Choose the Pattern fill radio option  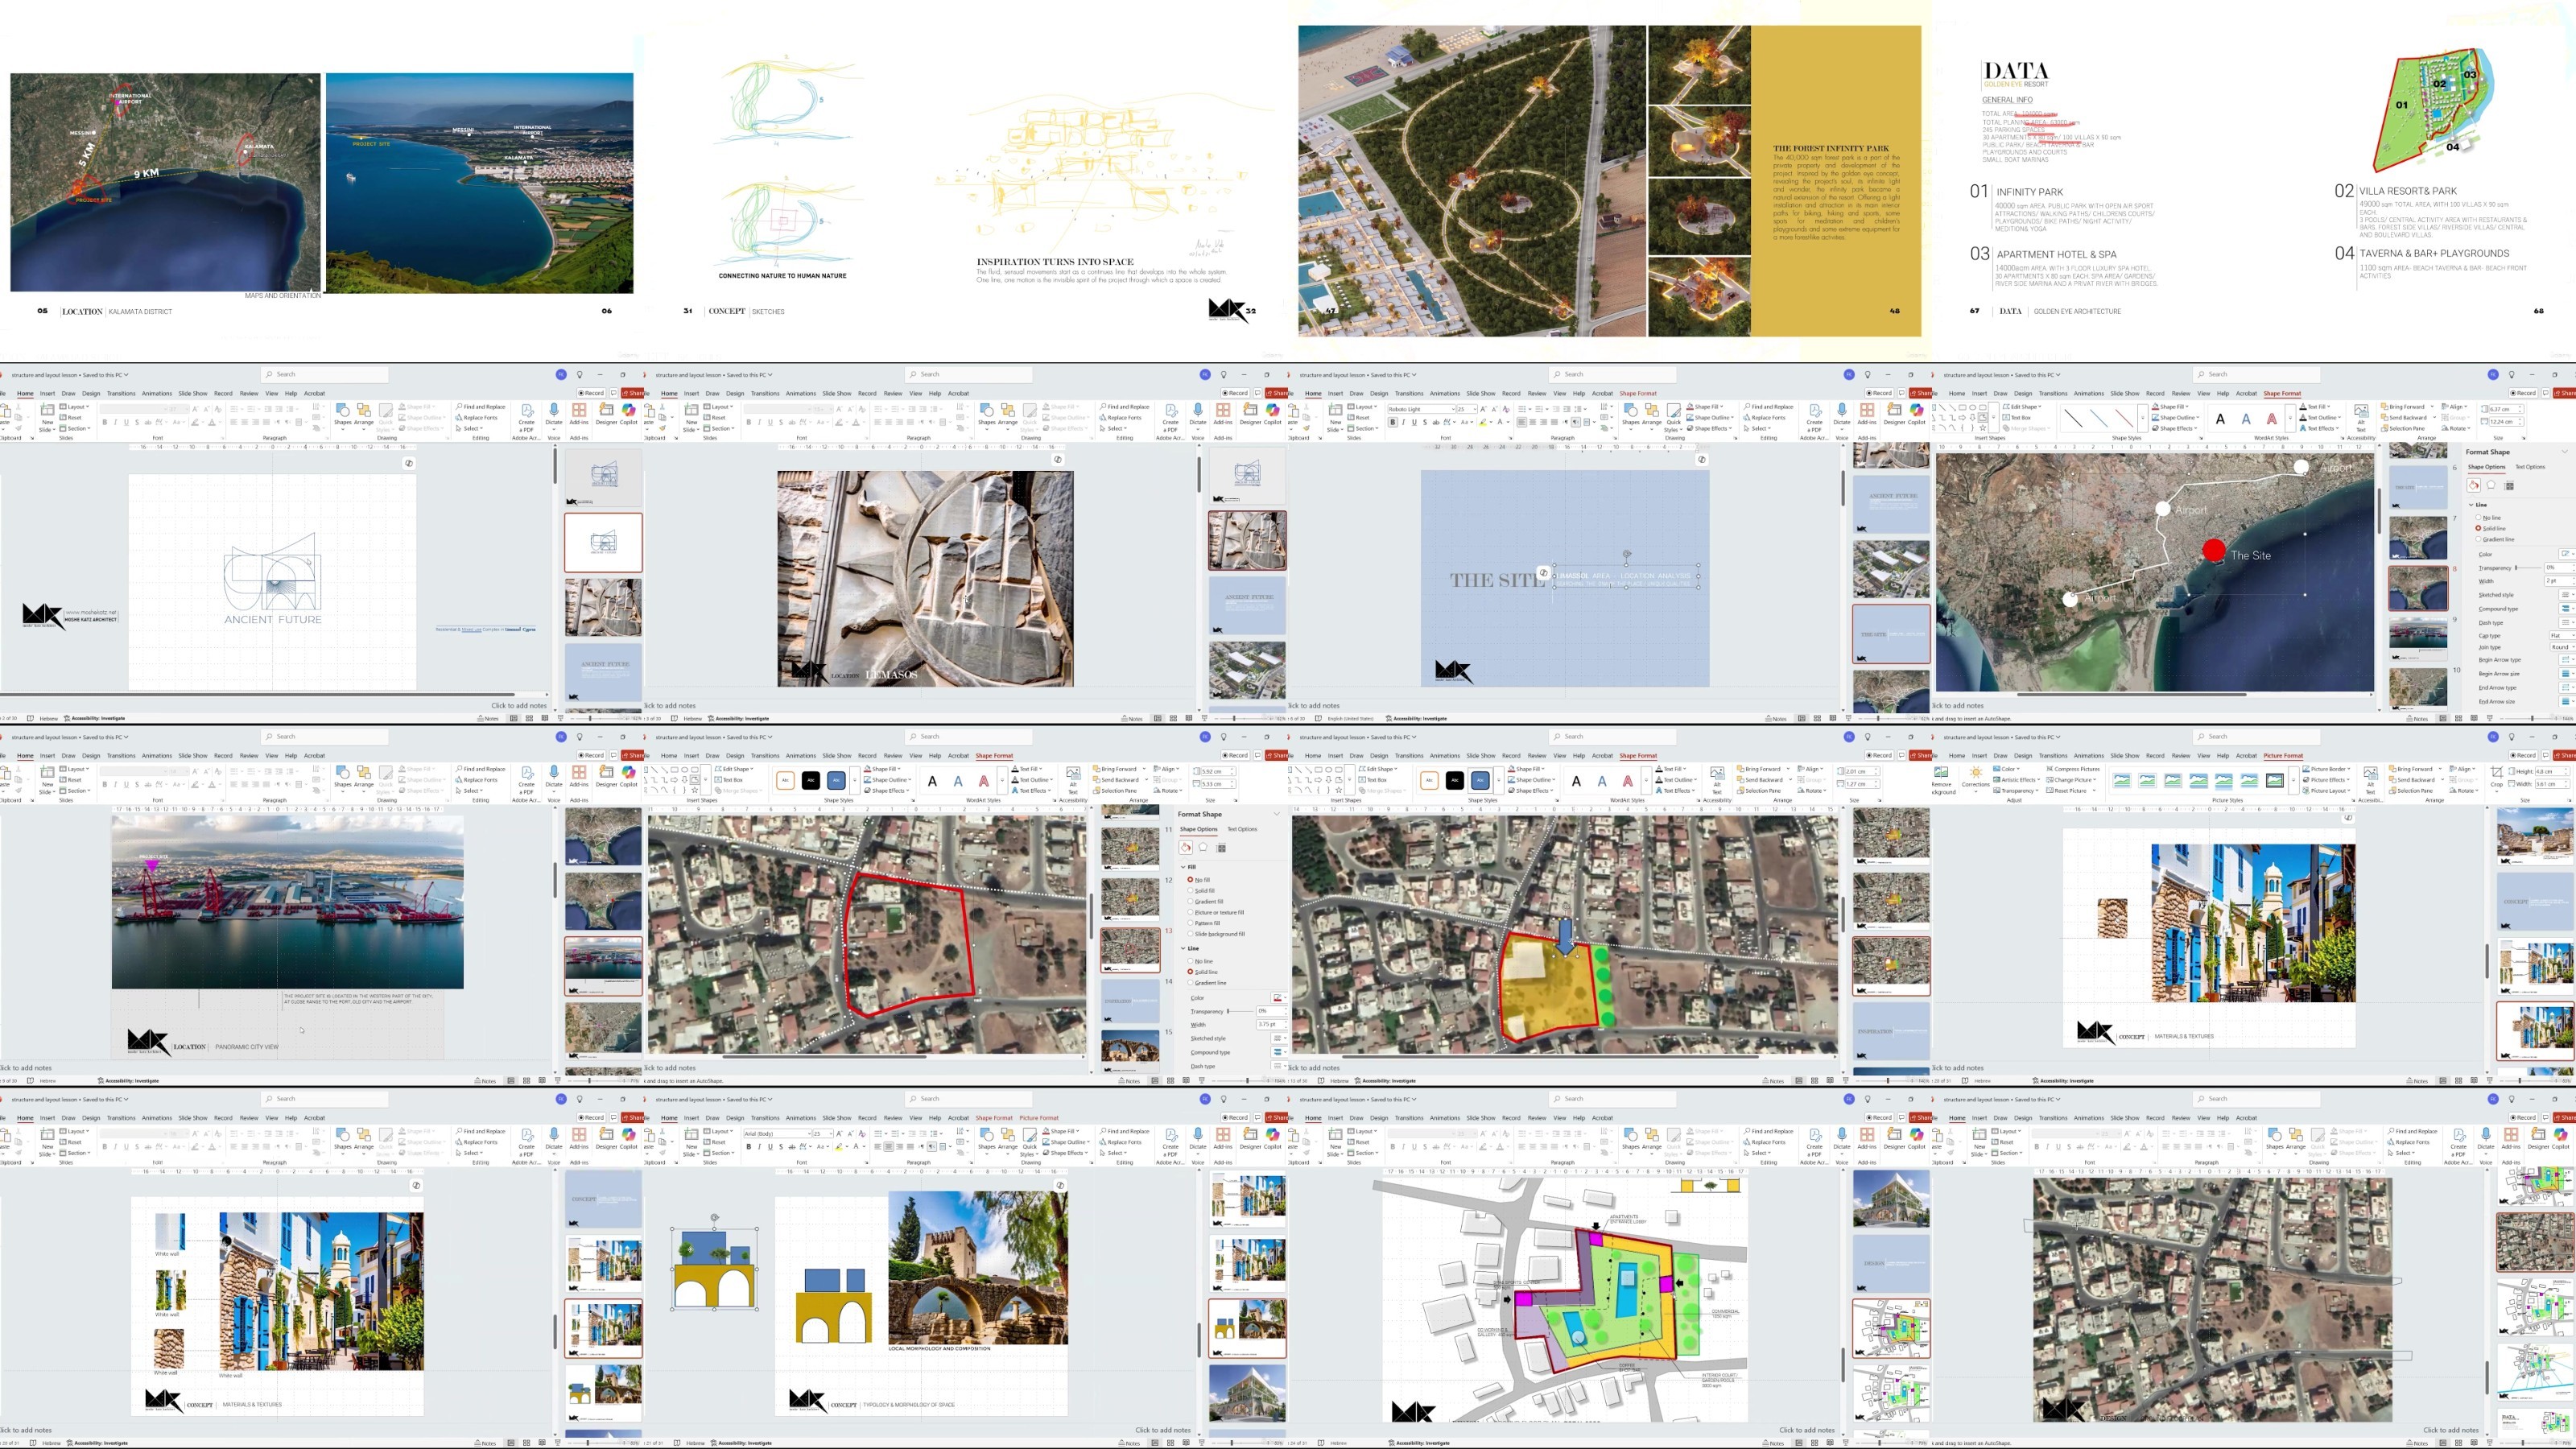(x=1190, y=924)
